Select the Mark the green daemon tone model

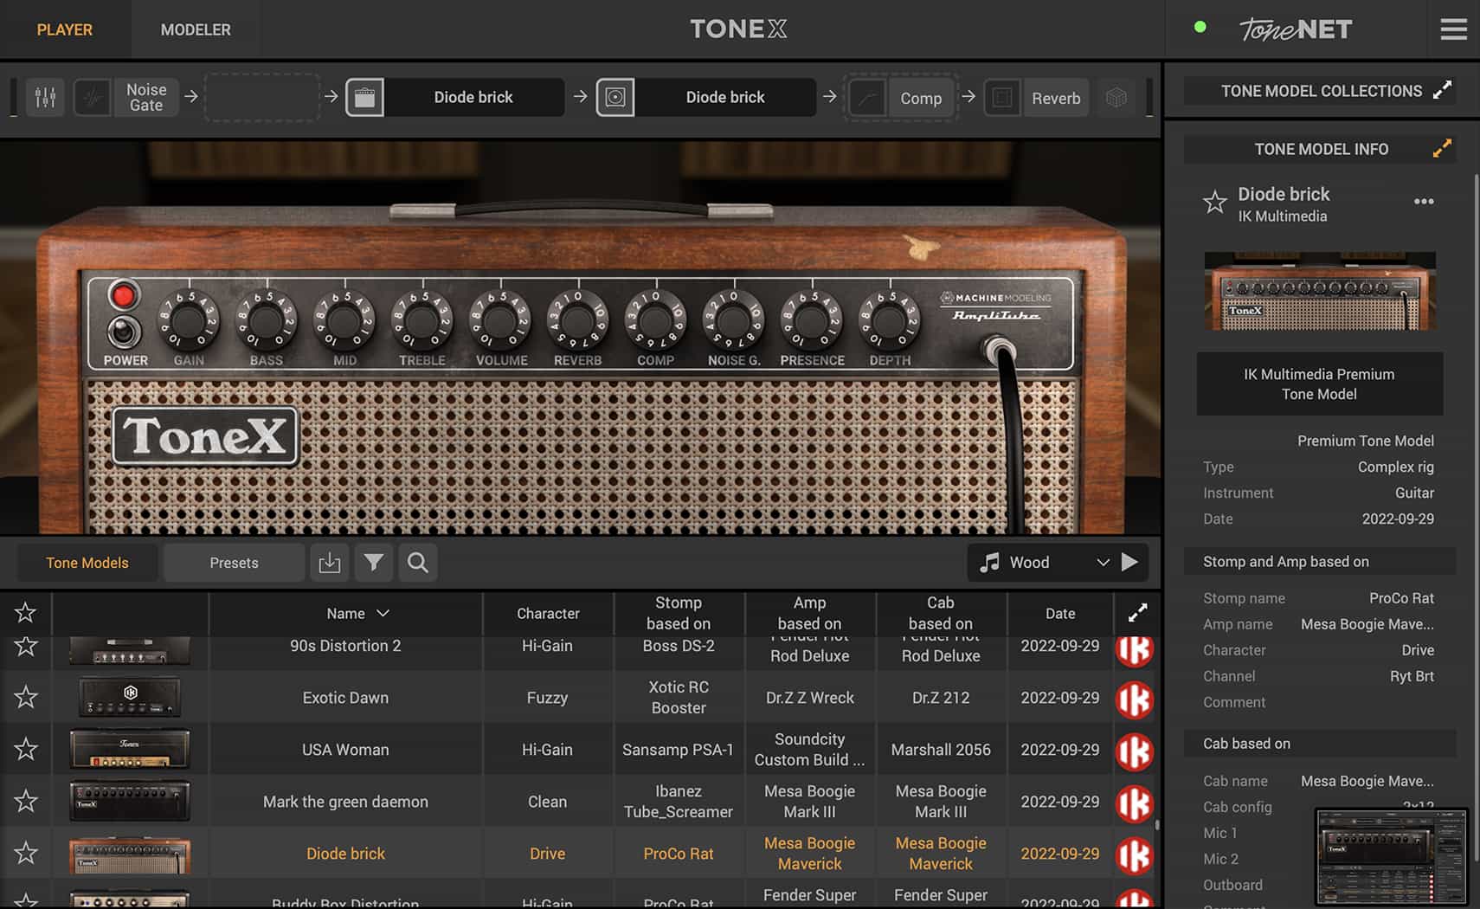click(345, 801)
